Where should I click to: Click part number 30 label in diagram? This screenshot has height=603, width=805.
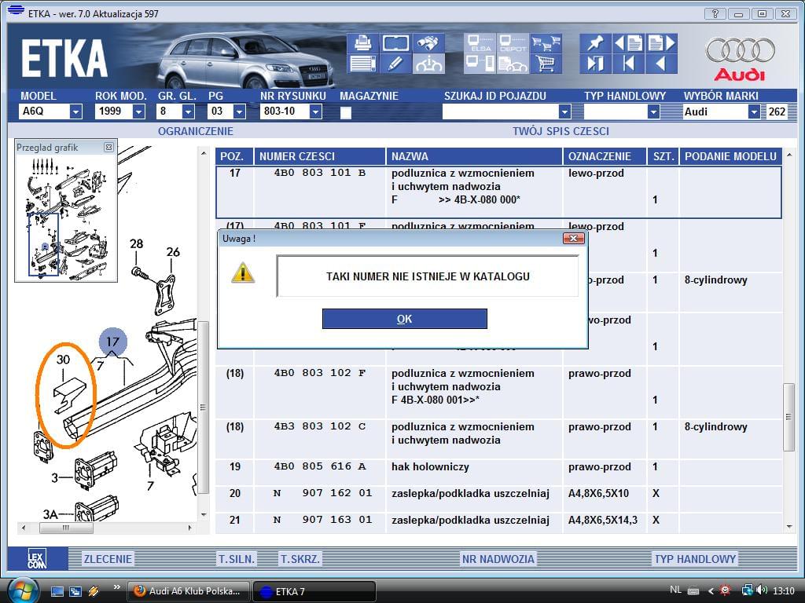[63, 360]
